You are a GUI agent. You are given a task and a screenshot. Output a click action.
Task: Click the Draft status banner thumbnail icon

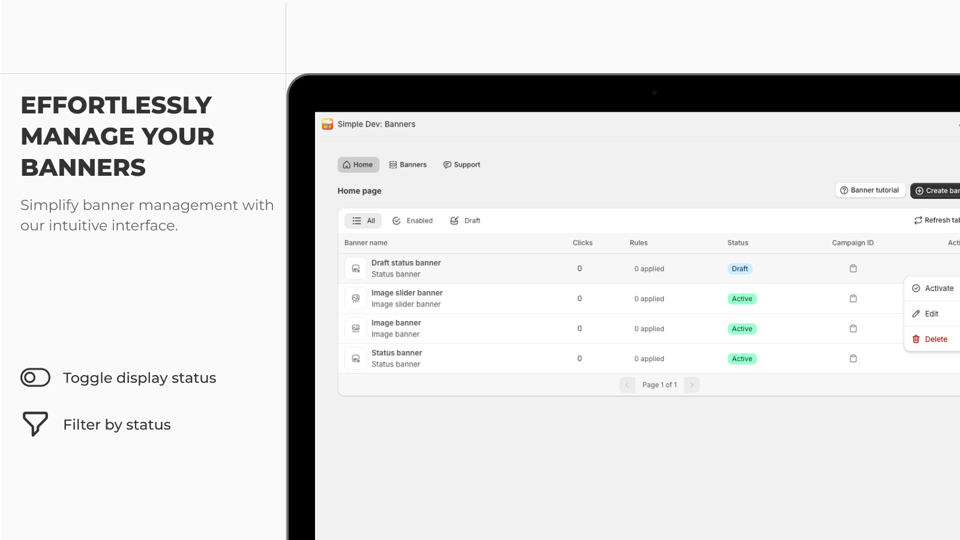[x=356, y=269]
